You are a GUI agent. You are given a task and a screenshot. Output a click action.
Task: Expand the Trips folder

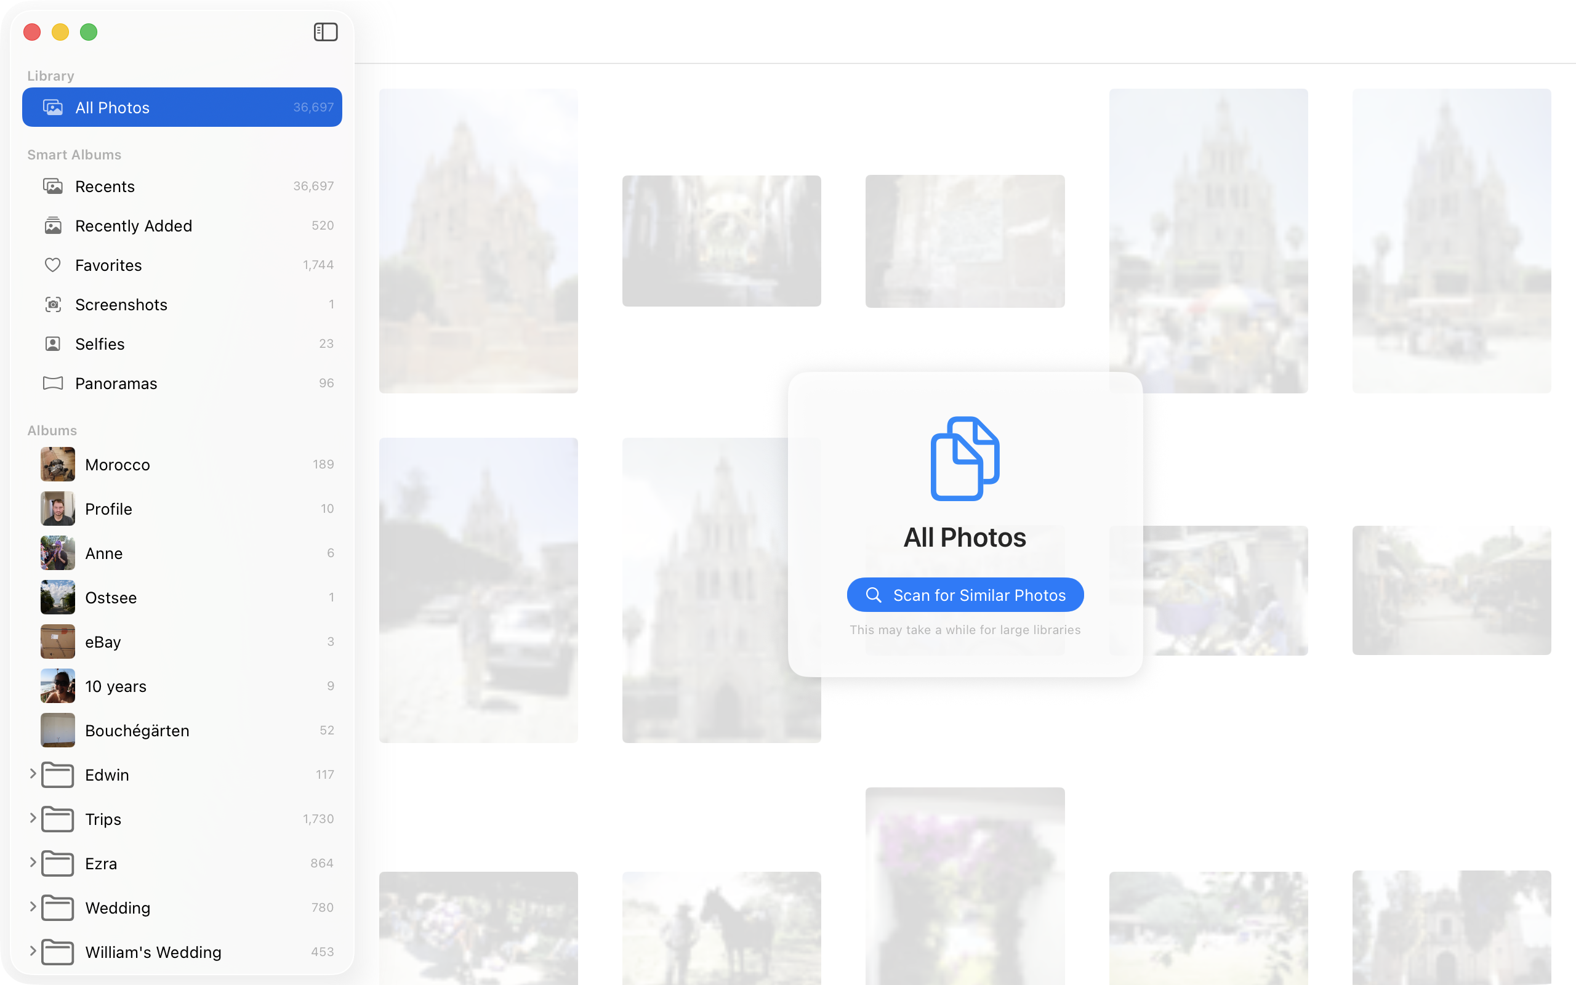32,819
